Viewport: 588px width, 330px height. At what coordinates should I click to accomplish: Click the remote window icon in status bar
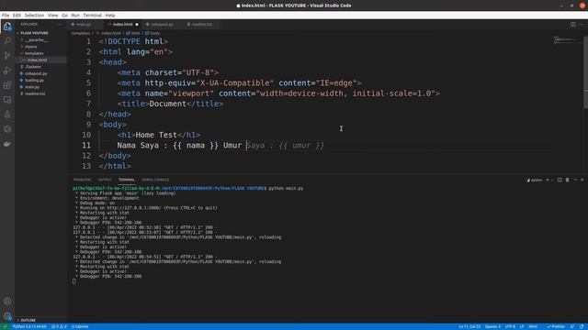(x=5, y=326)
